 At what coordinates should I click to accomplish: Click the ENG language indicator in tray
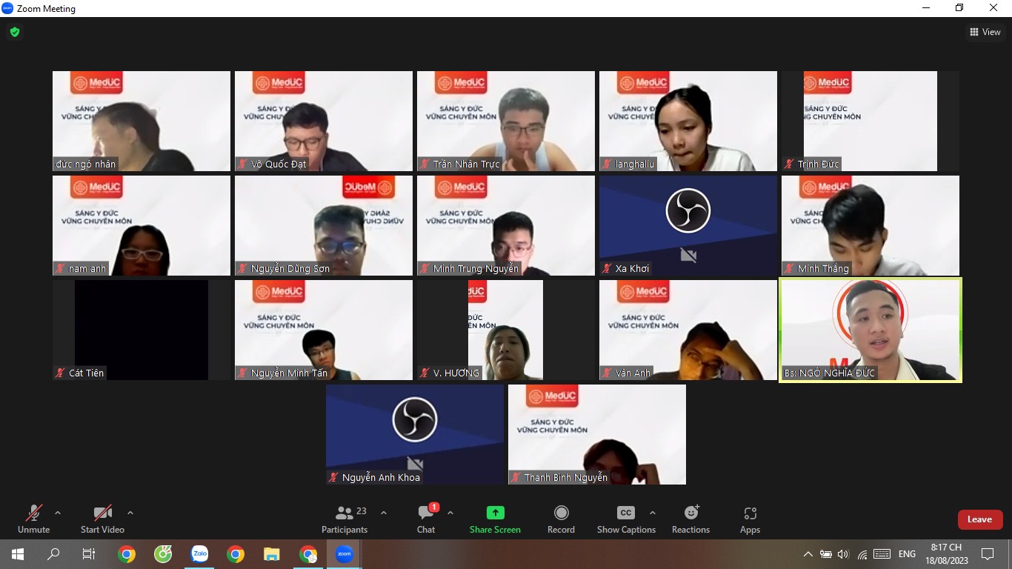906,553
